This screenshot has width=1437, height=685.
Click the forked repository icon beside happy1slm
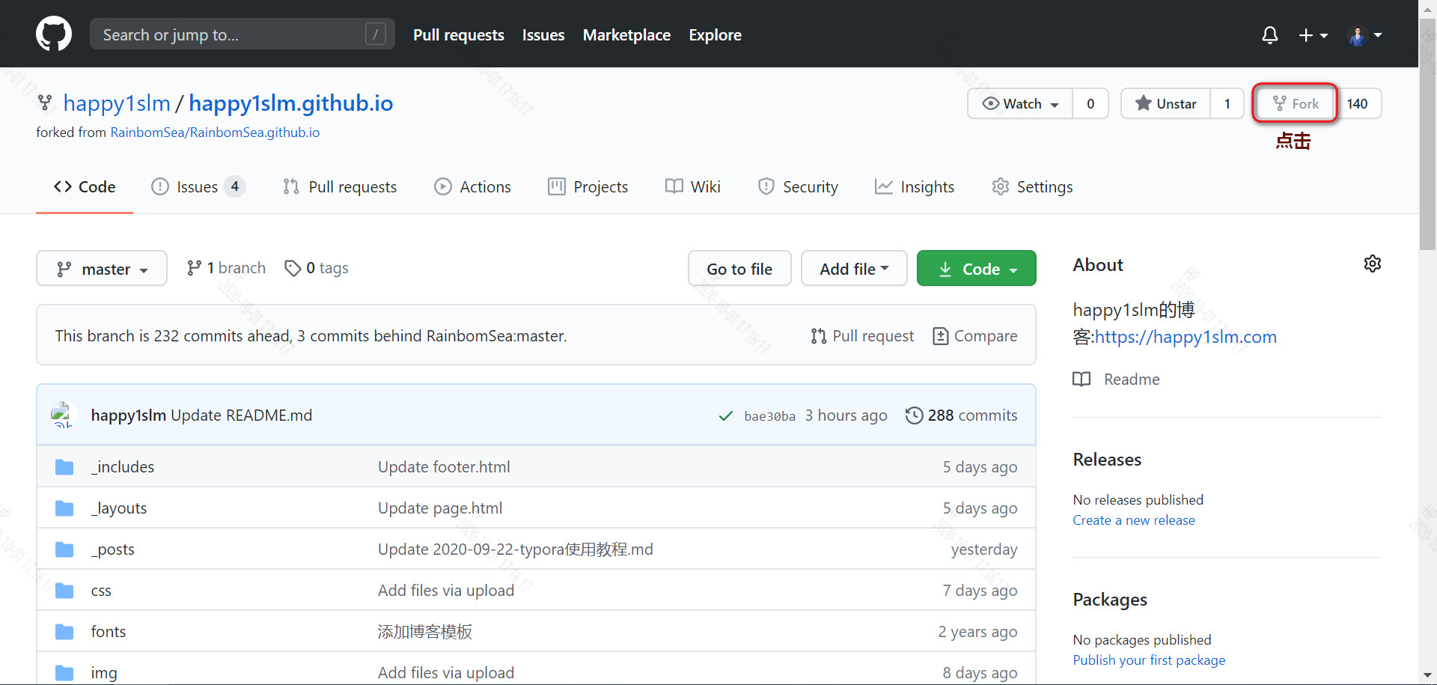coord(45,103)
